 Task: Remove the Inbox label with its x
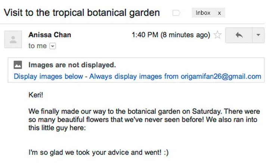(219, 13)
